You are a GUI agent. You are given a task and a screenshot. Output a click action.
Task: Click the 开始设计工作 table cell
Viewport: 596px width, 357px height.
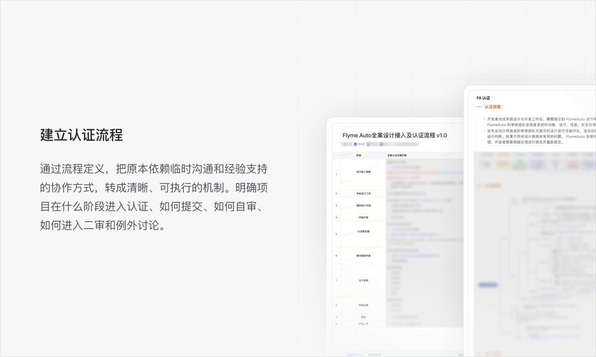(x=363, y=193)
